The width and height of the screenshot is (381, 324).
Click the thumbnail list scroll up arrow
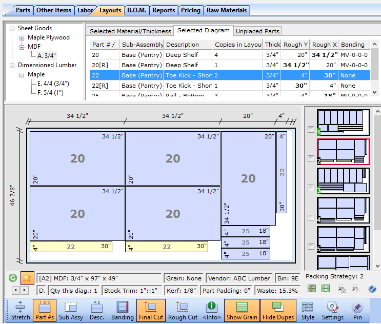pos(377,111)
